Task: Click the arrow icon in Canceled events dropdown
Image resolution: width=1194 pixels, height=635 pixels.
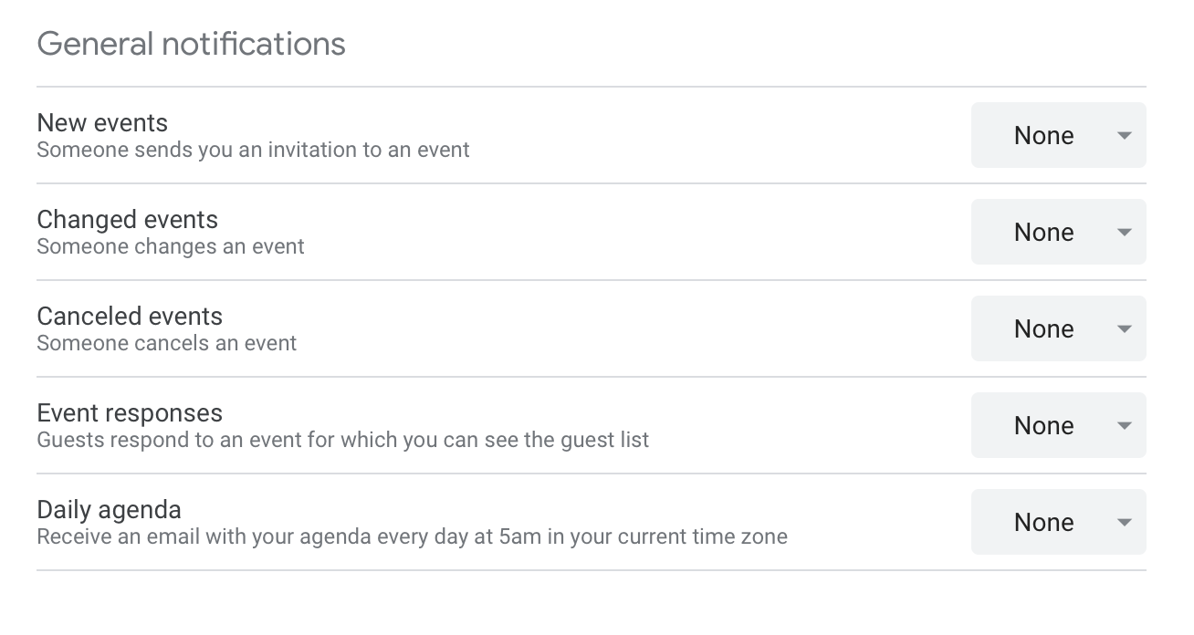Action: 1125,329
